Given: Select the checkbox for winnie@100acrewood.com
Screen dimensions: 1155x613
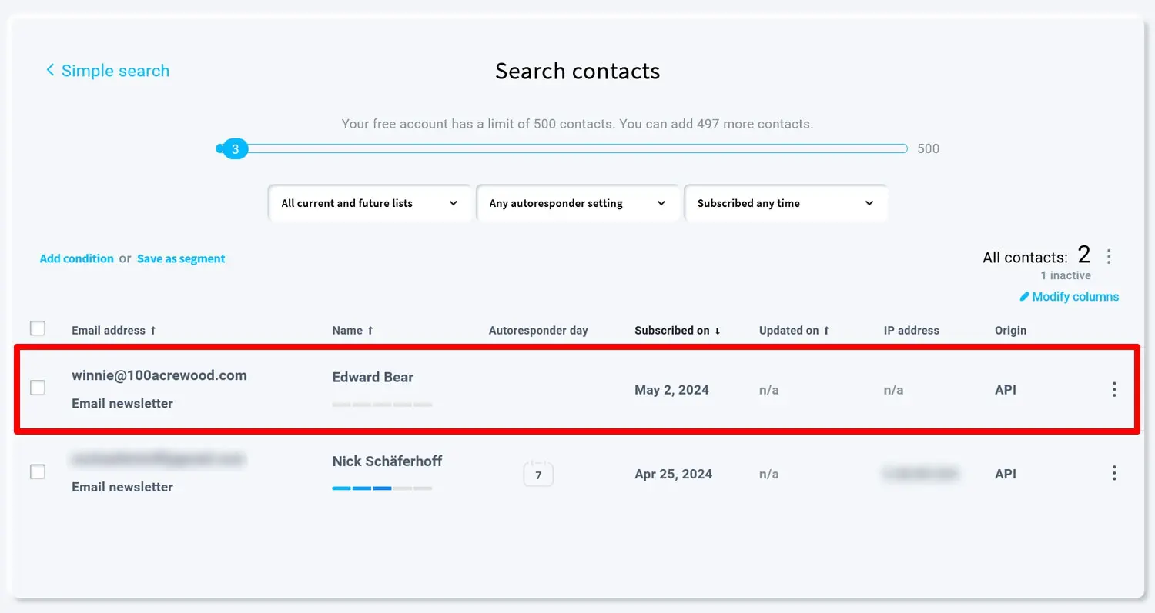Looking at the screenshot, I should [38, 388].
